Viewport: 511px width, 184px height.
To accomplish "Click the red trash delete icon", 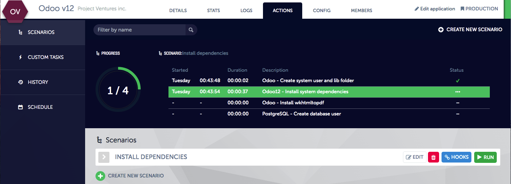I will [x=433, y=157].
